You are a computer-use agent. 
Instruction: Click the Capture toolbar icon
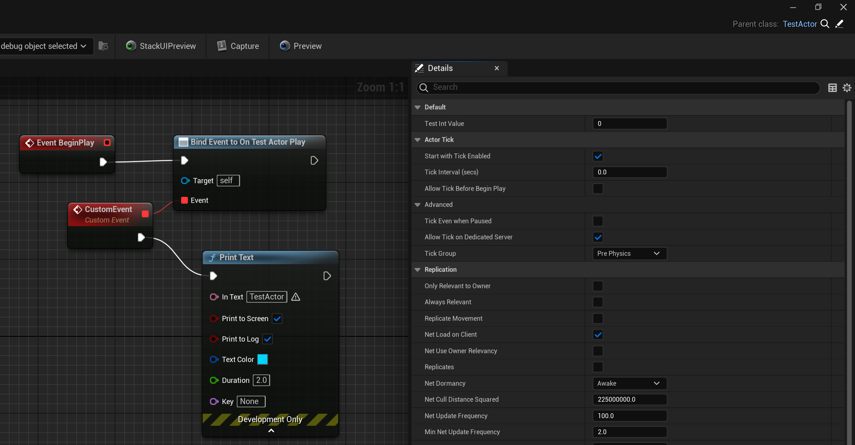pos(222,46)
